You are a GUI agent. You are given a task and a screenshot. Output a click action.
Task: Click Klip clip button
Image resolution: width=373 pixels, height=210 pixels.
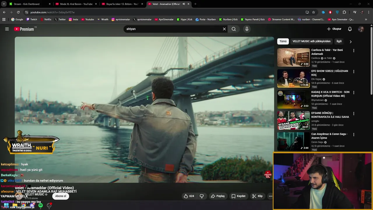click(x=257, y=196)
